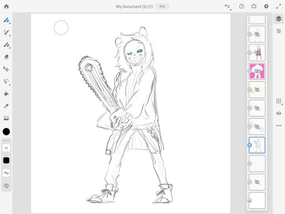This screenshot has width=285, height=214.
Task: Open the Undo button's history options
Action: [x=228, y=7]
